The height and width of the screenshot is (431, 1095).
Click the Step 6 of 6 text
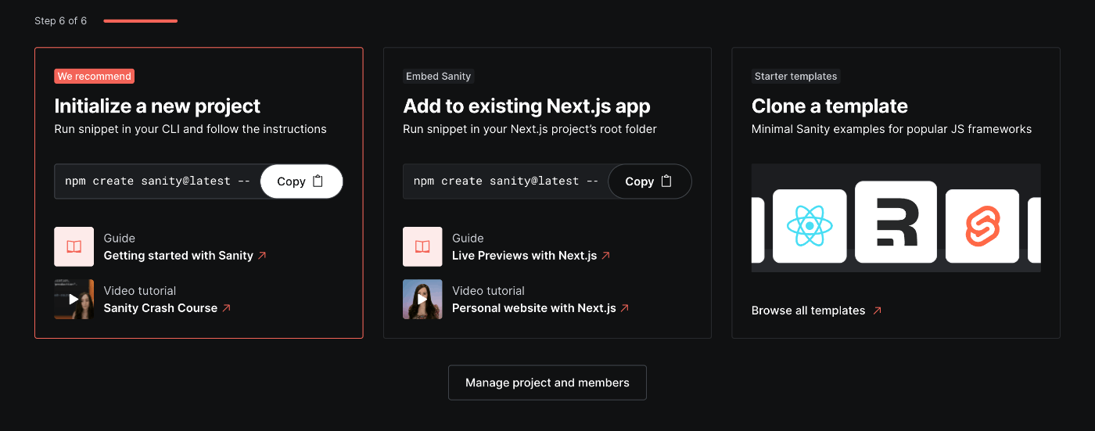pyautogui.click(x=60, y=21)
